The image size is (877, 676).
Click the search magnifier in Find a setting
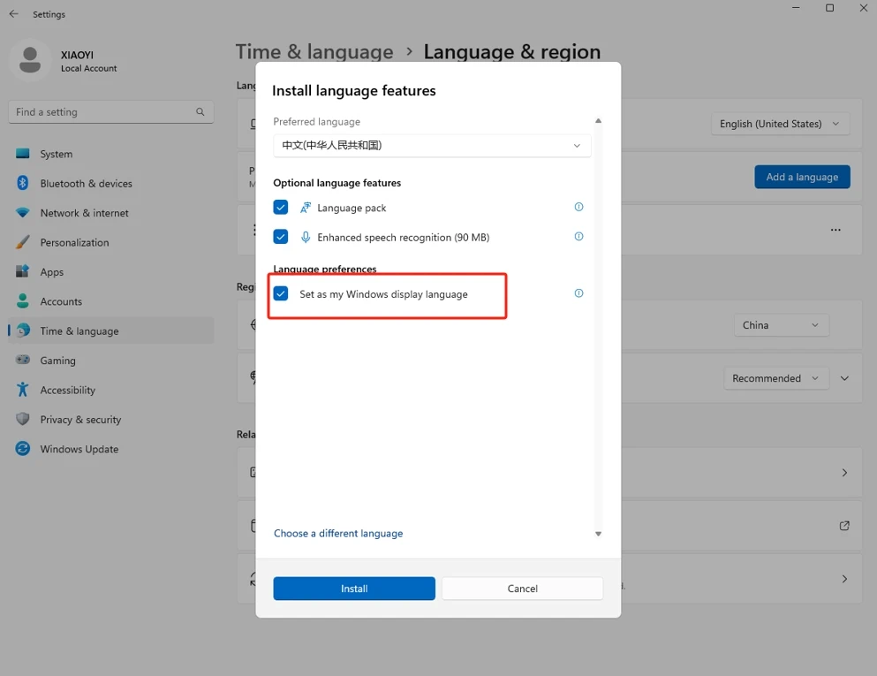click(200, 112)
